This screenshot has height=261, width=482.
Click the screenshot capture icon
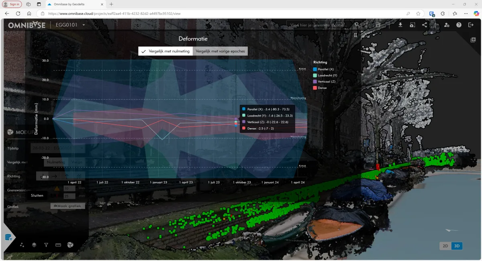tap(412, 25)
